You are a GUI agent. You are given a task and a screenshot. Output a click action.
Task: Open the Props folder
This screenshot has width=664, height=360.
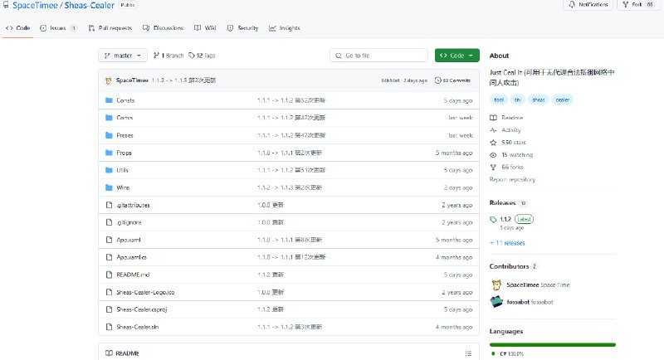pos(124,153)
